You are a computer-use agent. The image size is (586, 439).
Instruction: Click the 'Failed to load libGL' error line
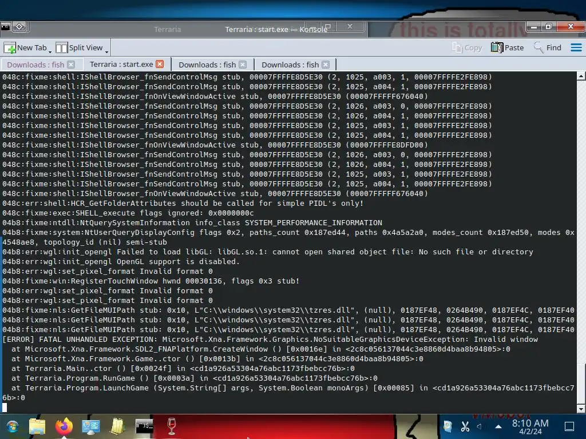(268, 252)
